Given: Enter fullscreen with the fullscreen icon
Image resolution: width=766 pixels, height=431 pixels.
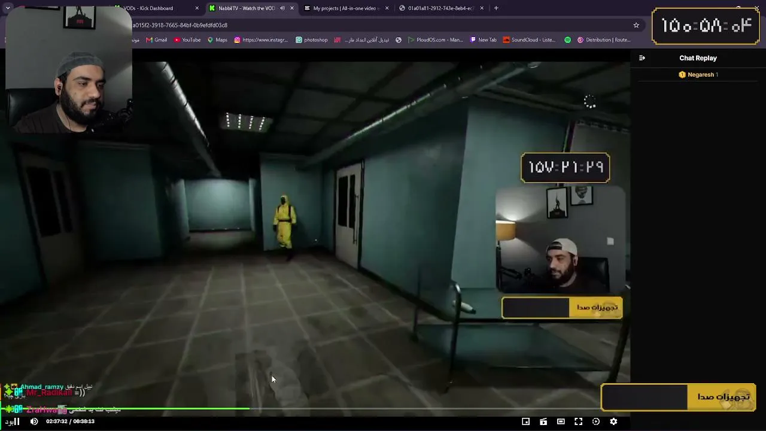Looking at the screenshot, I should coord(578,421).
